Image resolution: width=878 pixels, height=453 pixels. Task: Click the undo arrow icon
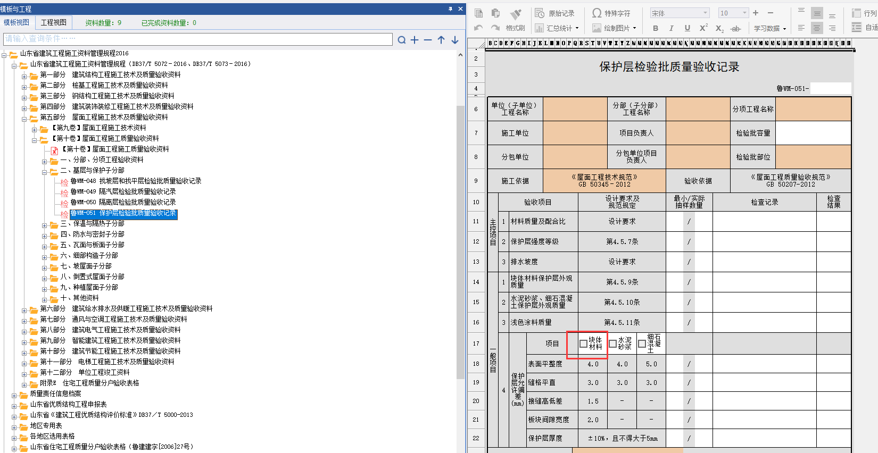478,28
